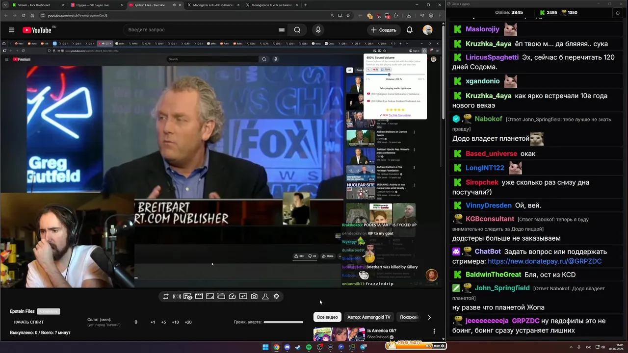Screen dimensions: 628x353
Task: Bookmark this page with the star icon
Action: pyautogui.click(x=348, y=15)
